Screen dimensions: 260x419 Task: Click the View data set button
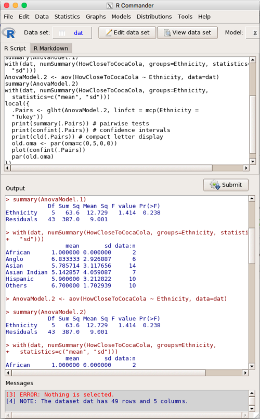pos(187,32)
